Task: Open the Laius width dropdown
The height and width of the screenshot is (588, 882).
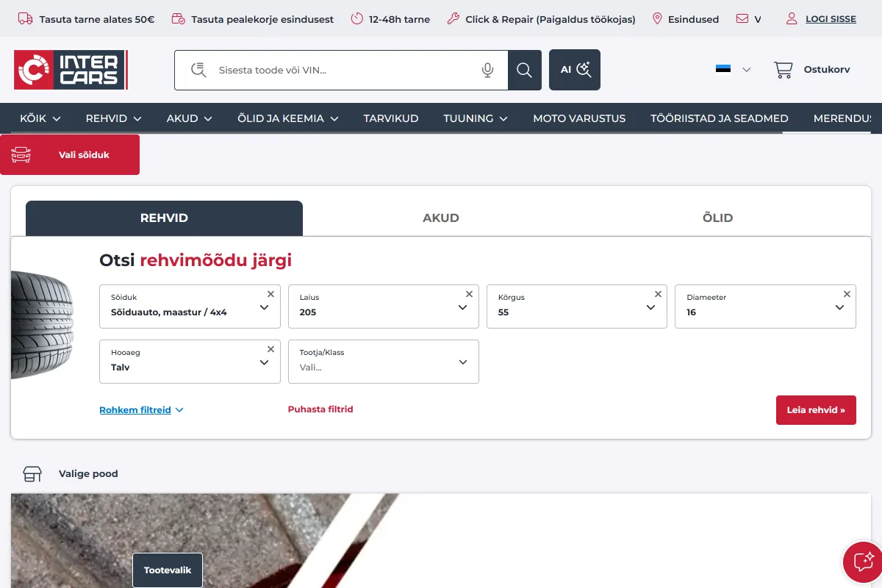Action: pos(384,306)
